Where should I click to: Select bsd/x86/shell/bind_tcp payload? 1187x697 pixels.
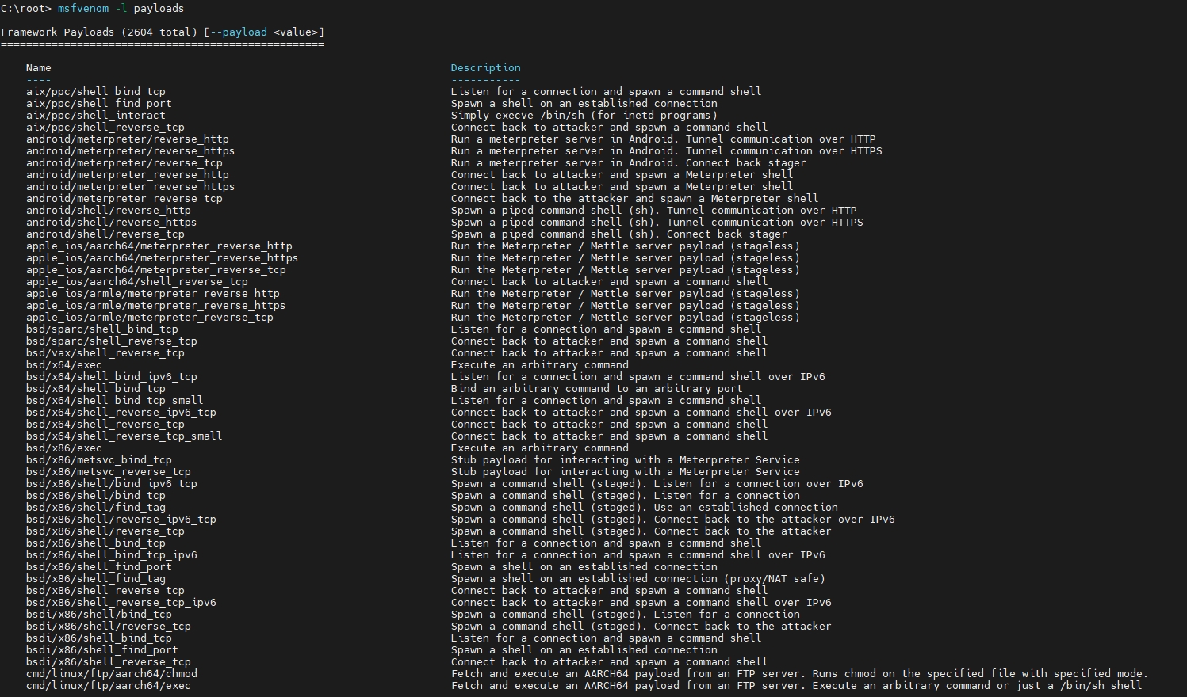click(96, 496)
